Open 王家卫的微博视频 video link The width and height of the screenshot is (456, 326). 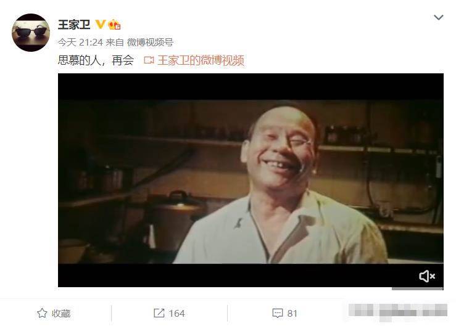[201, 60]
